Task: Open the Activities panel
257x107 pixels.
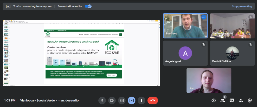Action: 241,101
